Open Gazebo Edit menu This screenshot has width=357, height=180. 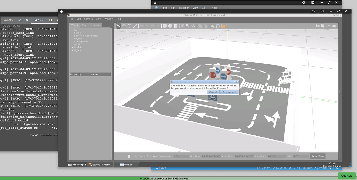(79, 19)
